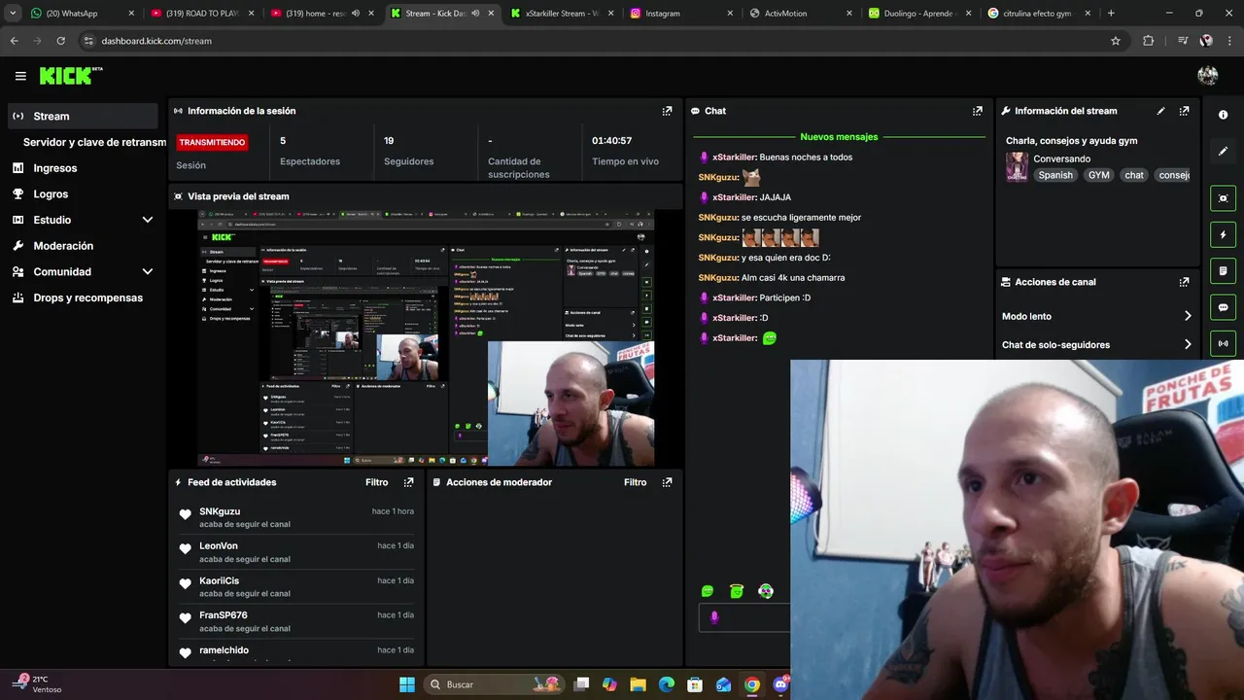Click the heart icon next to SNKguzu follow event
Screen dimensions: 1244x700
point(185,514)
